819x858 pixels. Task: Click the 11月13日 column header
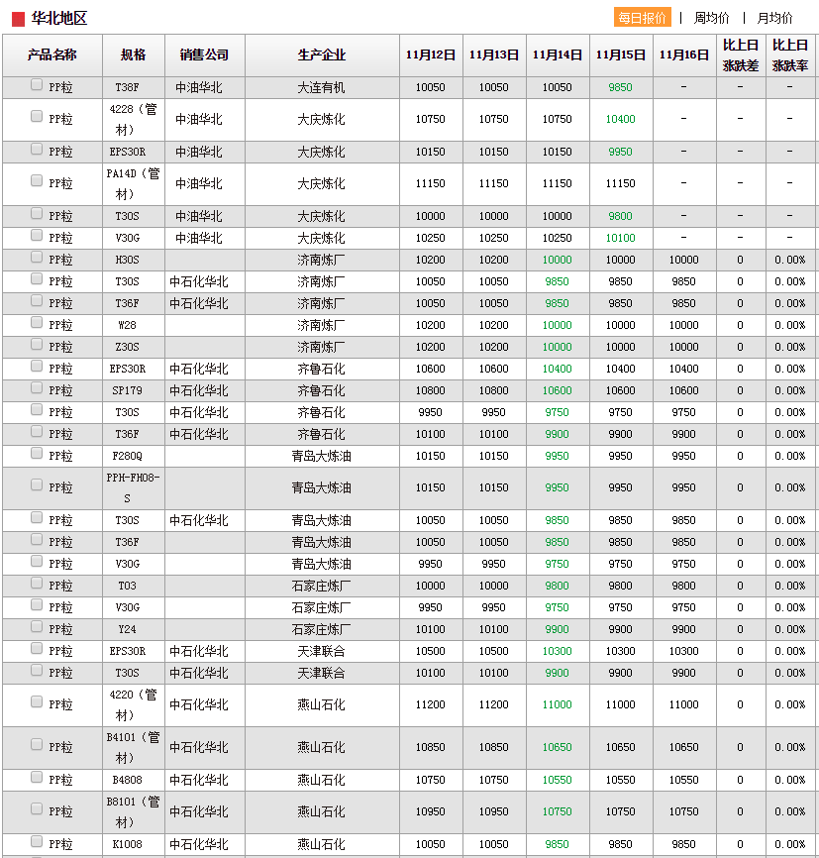(x=494, y=54)
